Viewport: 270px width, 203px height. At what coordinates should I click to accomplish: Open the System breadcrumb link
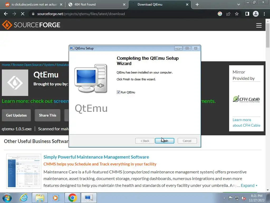click(49, 65)
